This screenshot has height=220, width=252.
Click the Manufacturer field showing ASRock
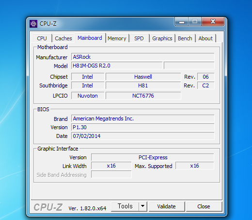(143, 57)
